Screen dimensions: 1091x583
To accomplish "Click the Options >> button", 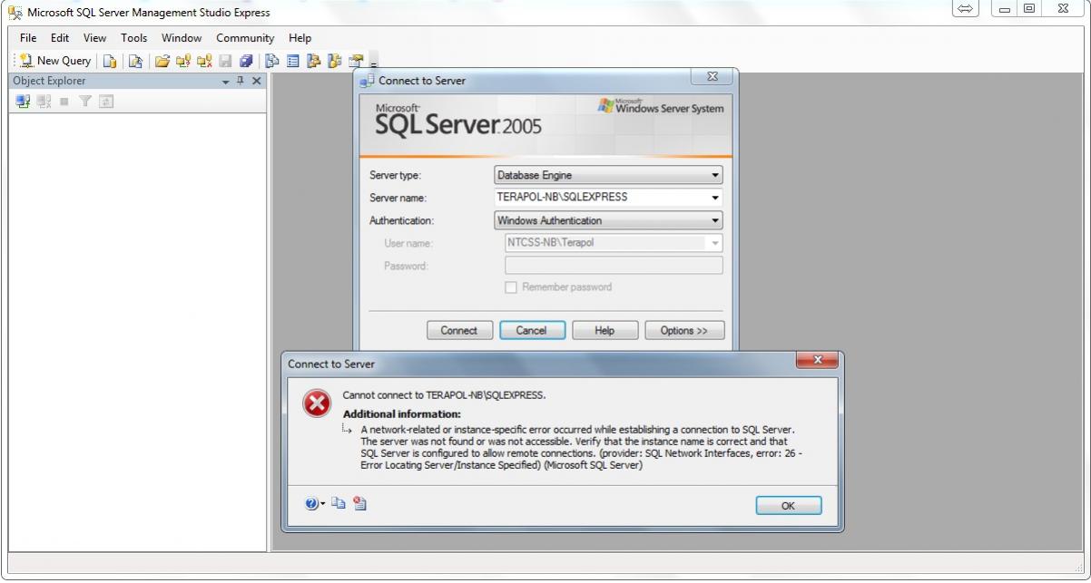I will point(684,330).
